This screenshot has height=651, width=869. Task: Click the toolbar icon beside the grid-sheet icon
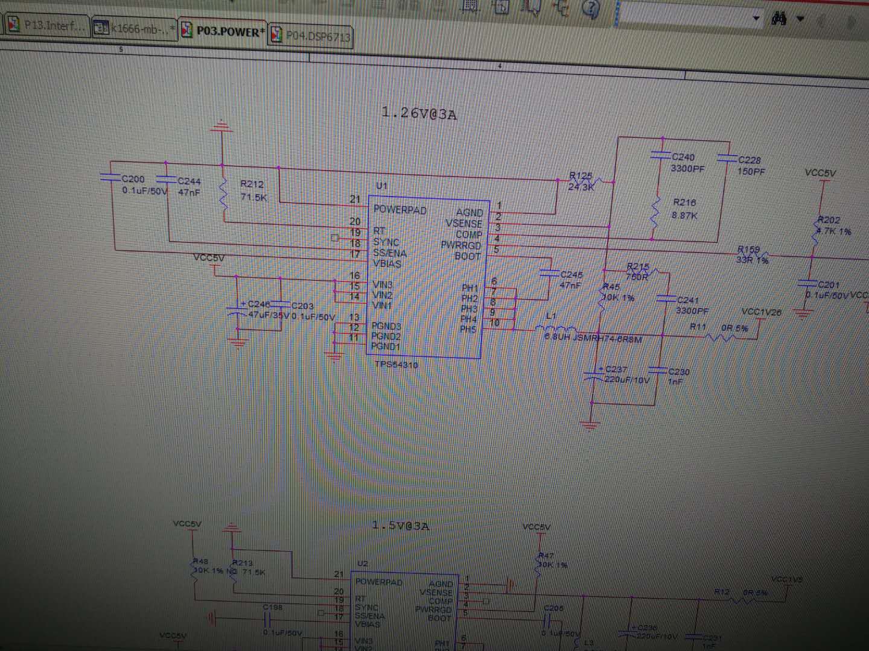coord(501,7)
